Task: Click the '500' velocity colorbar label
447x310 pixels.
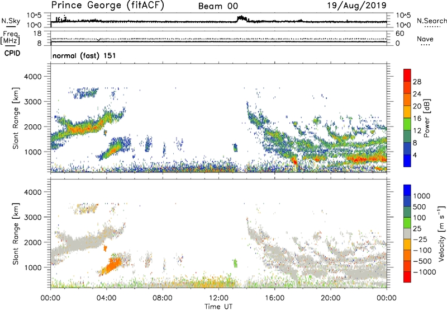Action: tap(420, 207)
